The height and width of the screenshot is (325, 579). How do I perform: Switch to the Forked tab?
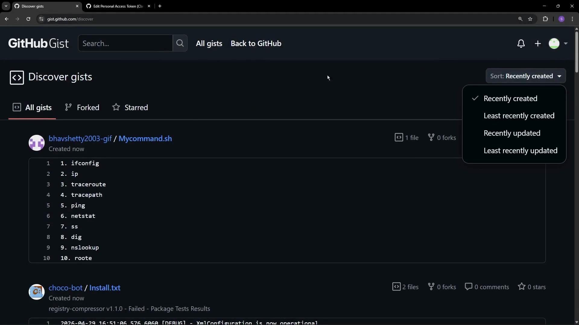82,107
